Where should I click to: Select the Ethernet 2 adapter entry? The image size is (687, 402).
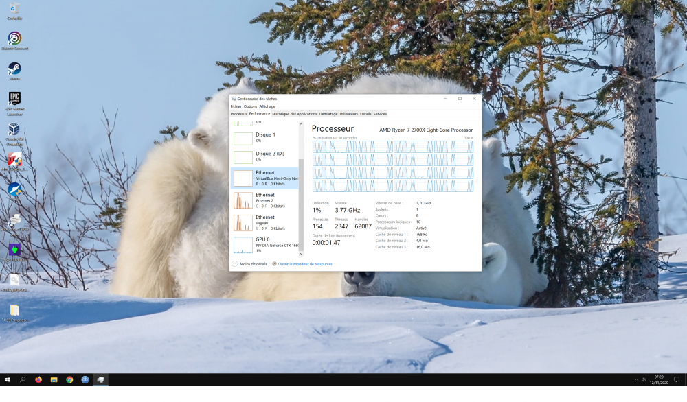[264, 200]
